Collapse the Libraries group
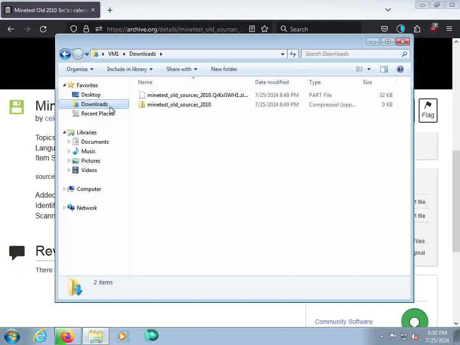 coord(64,133)
